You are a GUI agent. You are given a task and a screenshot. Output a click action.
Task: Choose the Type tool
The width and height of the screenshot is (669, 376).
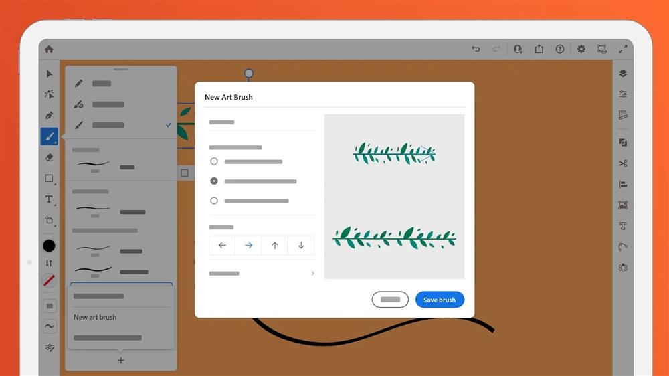pyautogui.click(x=49, y=199)
